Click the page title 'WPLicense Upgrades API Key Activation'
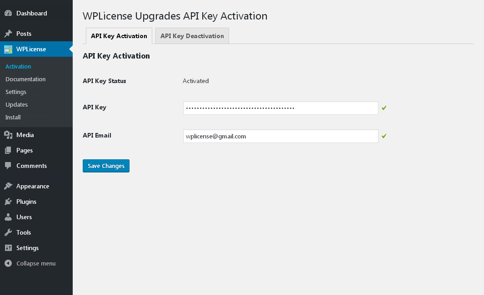Screen dimensions: 484x295 tap(175, 16)
